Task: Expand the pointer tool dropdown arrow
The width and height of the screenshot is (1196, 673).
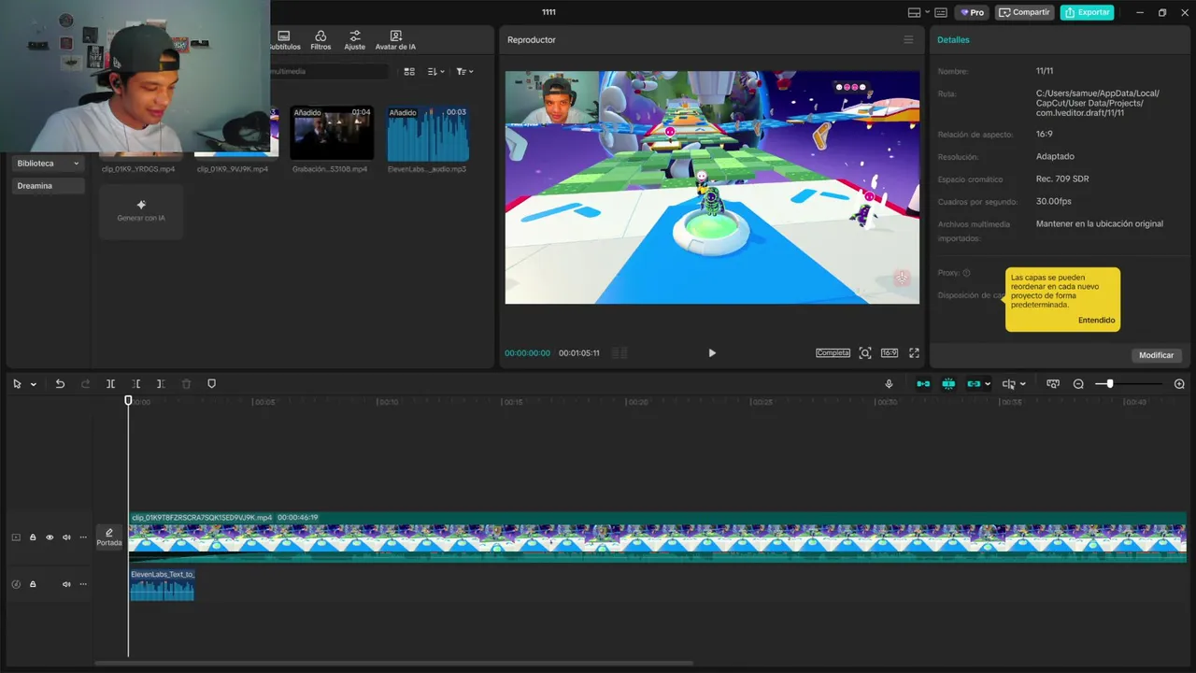Action: (x=34, y=384)
